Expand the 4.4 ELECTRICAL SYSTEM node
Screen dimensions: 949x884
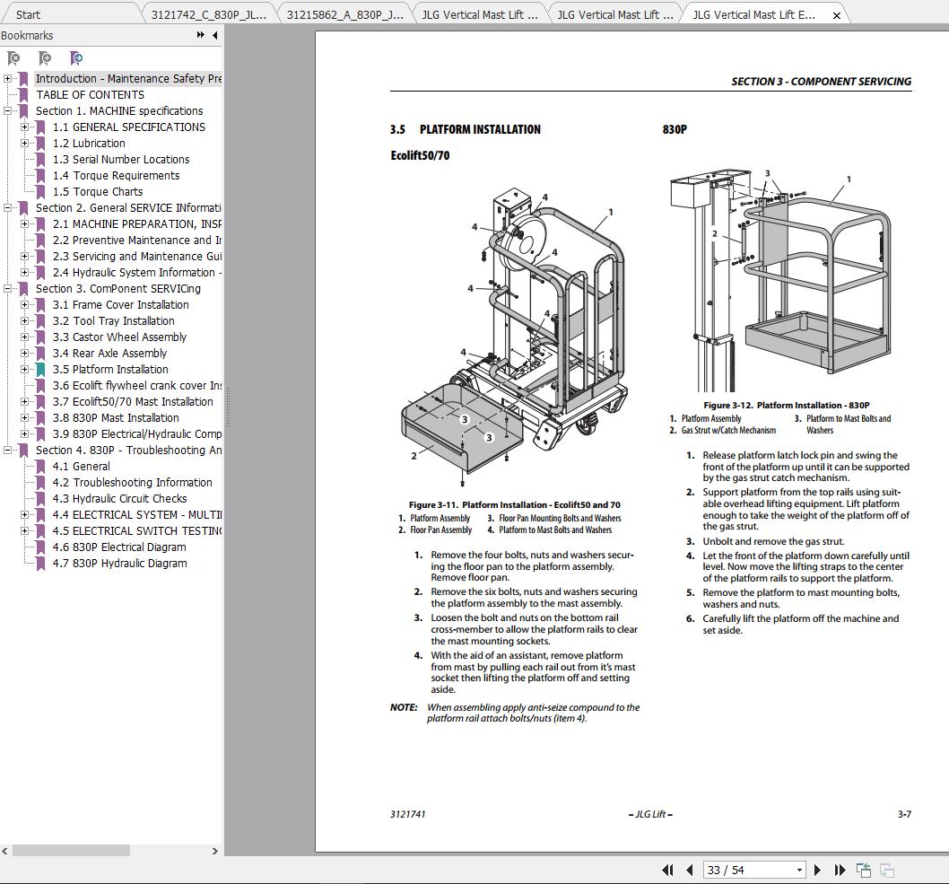click(24, 515)
